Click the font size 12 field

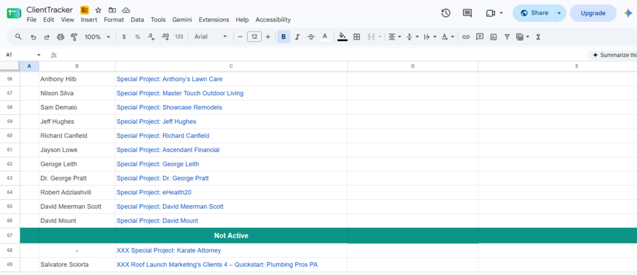(254, 37)
